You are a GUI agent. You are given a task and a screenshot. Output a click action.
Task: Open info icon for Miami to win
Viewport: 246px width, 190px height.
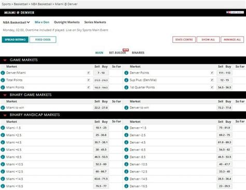[x=3, y=107]
